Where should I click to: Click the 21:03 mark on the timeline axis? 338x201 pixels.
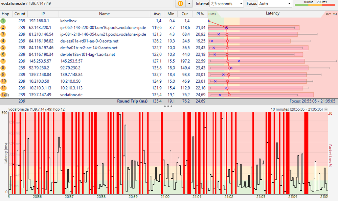[261, 197]
